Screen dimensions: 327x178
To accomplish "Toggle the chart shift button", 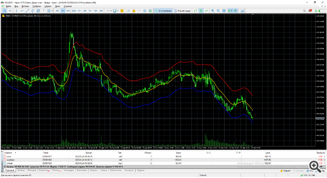I will 235,11.
